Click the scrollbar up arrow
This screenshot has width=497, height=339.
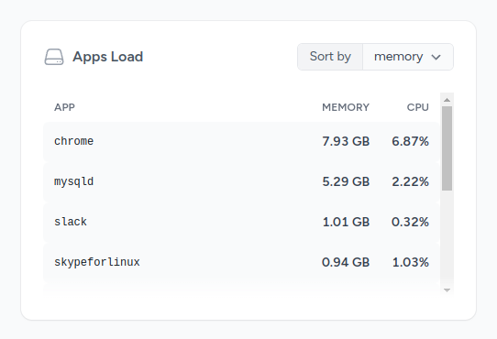pyautogui.click(x=447, y=100)
